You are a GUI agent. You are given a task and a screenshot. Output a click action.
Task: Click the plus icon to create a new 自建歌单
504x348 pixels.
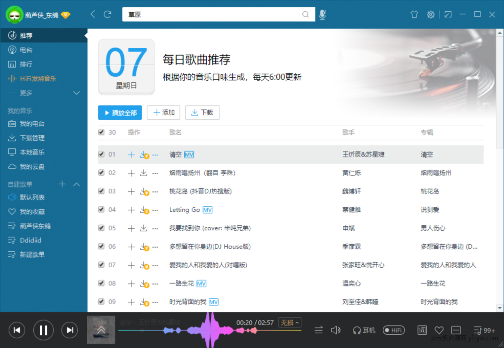click(x=62, y=184)
